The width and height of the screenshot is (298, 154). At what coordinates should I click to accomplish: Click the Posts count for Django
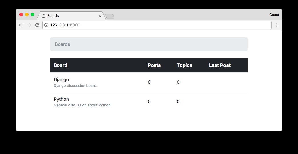click(x=149, y=82)
